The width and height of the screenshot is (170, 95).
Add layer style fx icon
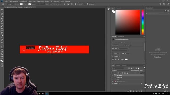128,91
